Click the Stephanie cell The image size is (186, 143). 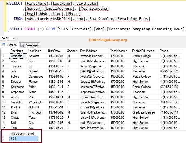pos(18,92)
